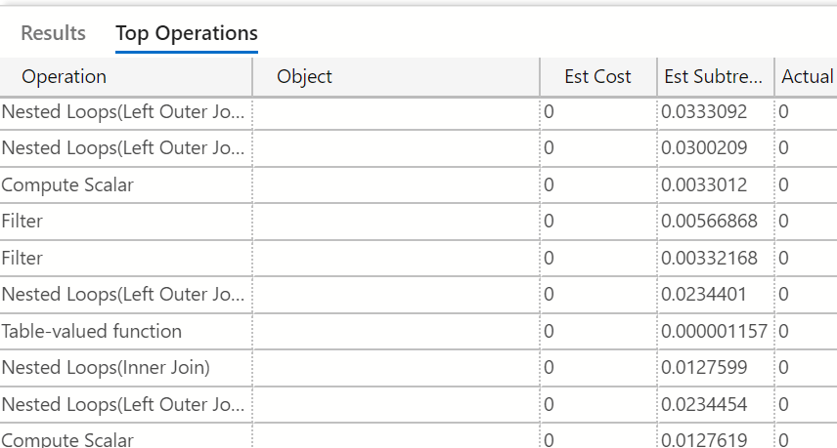Click the Object column header
This screenshot has width=837, height=448.
click(304, 77)
